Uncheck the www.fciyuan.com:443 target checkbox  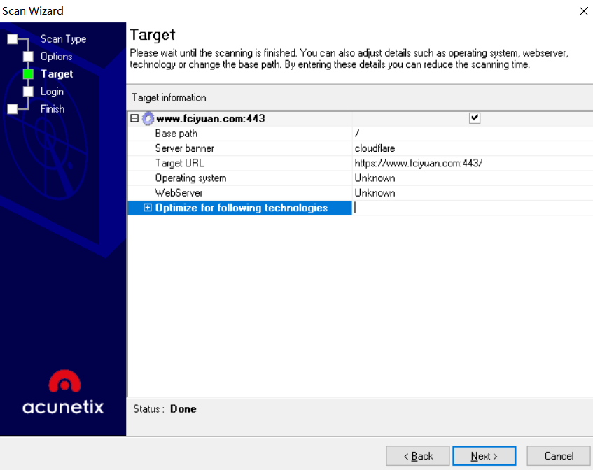474,118
